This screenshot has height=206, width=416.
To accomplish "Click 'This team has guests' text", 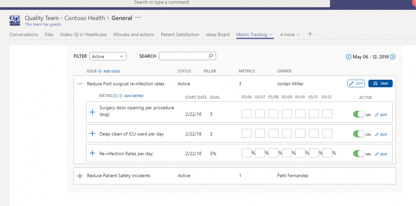I will click(43, 24).
